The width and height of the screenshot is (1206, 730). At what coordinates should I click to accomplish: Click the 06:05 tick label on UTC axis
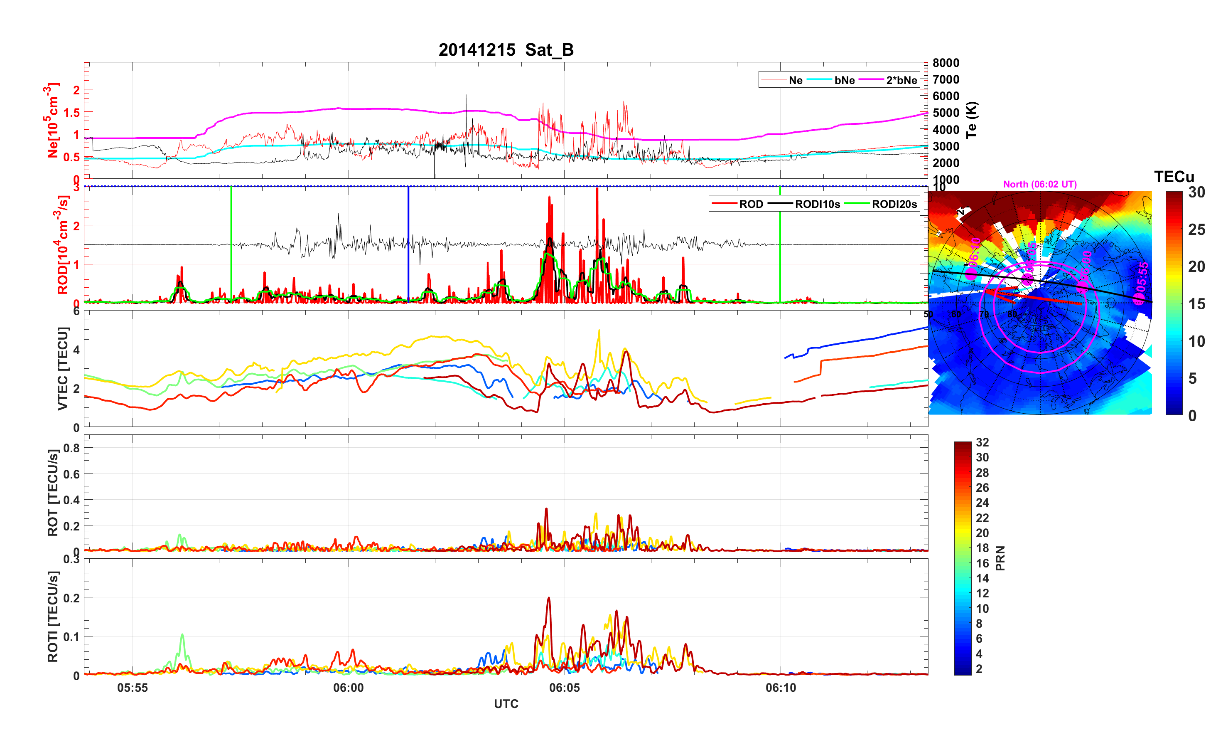[x=564, y=688]
